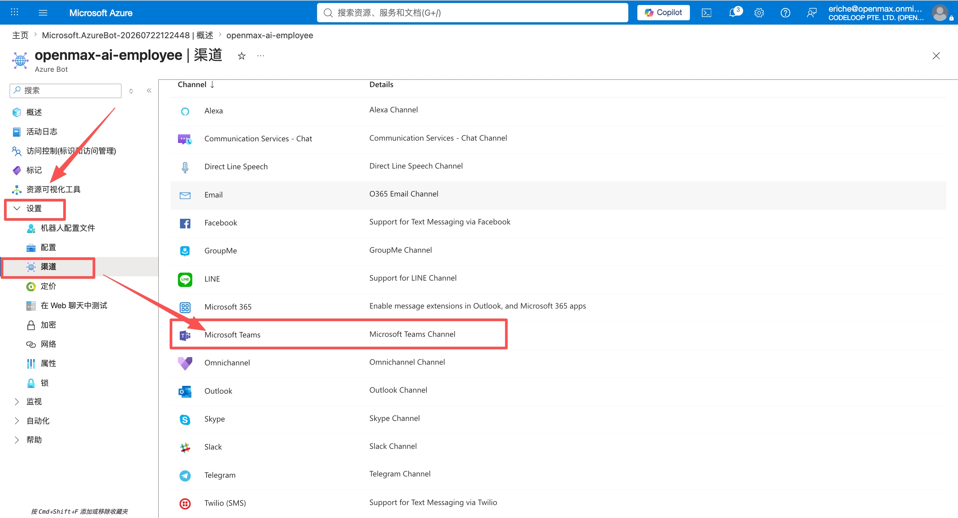This screenshot has width=958, height=518.
Task: Open Microsoft Azure home link
Action: coord(101,13)
